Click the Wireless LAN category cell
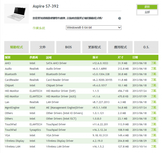 click(x=13, y=147)
